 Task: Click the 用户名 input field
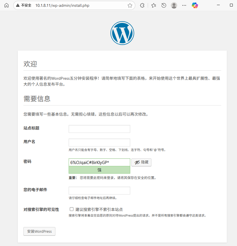[99, 143]
